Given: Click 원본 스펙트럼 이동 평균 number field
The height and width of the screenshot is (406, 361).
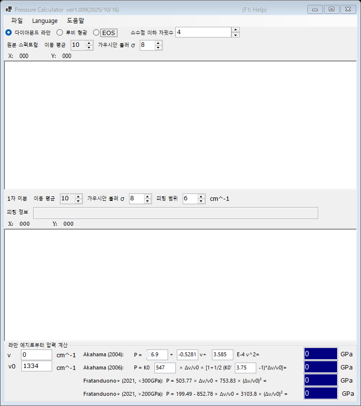Looking at the screenshot, I should pyautogui.click(x=78, y=45).
